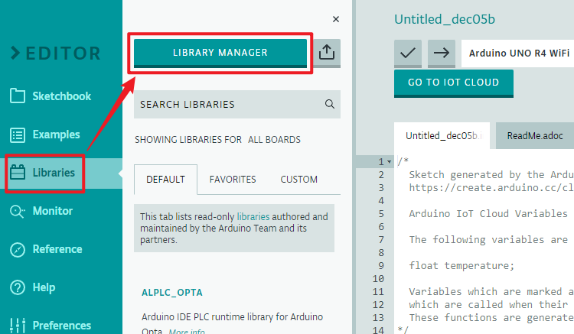574x334 pixels.
Task: Click the search magnifier icon
Action: coord(329,104)
